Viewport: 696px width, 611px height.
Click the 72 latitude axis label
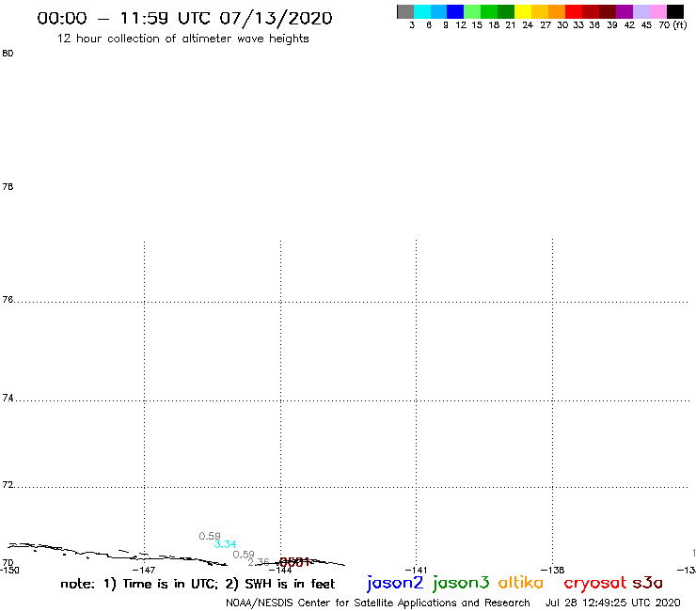coord(8,484)
